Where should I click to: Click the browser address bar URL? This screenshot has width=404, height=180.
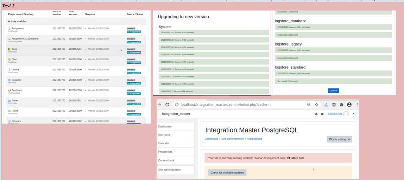(226, 105)
